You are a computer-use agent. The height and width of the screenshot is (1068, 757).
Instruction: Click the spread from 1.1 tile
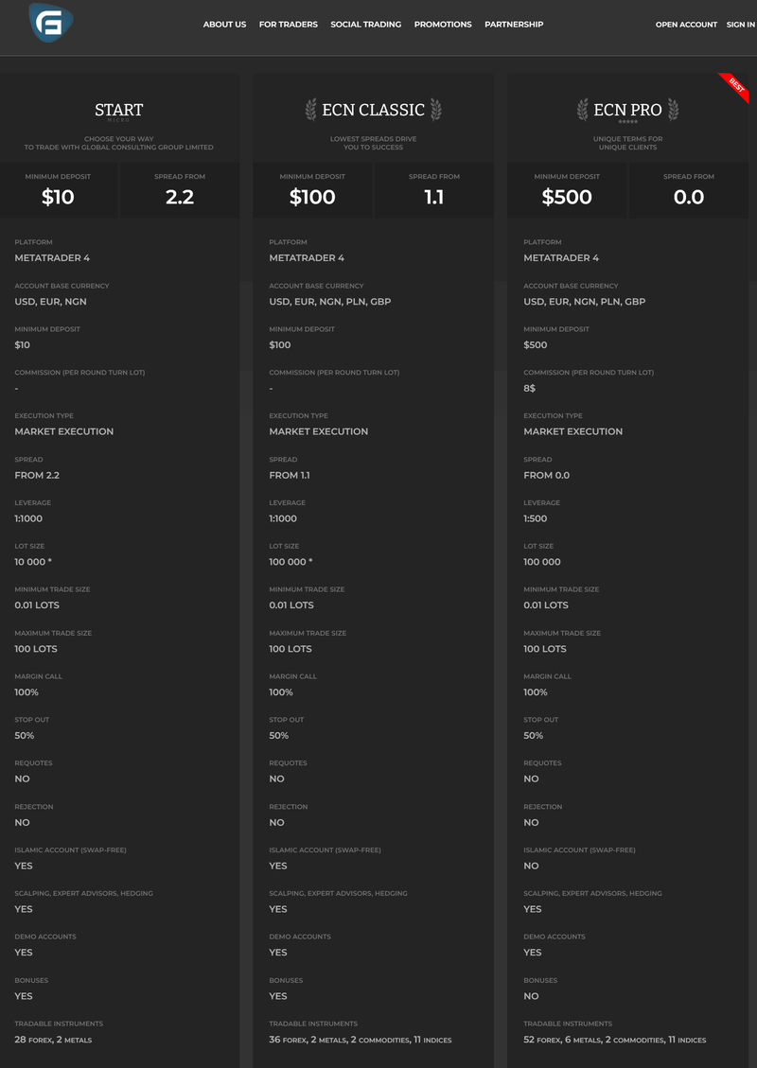(x=434, y=190)
